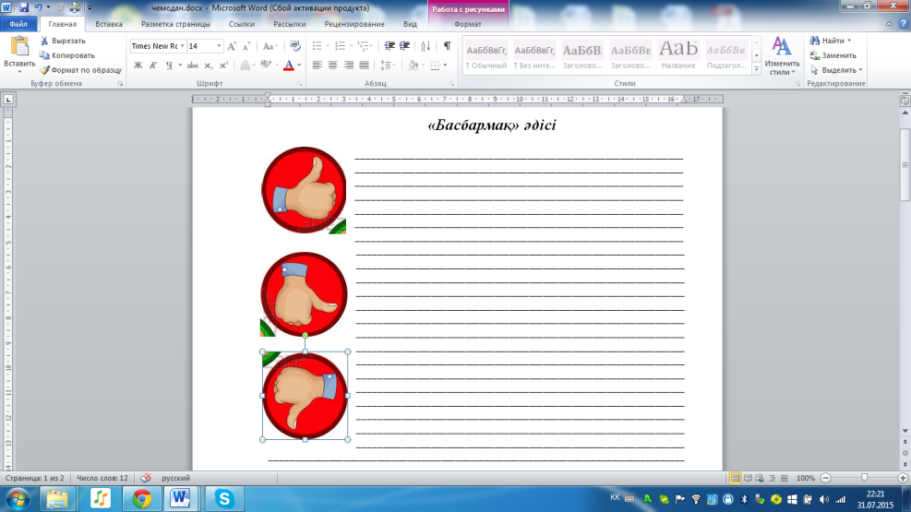Switch to the Вставка tab

tap(109, 24)
